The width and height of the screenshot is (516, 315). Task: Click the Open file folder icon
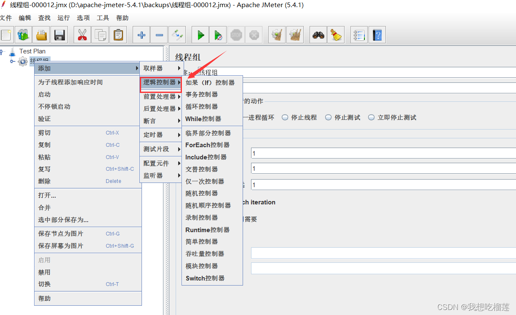41,35
